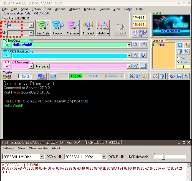Open the Clear monitor menu in SoundModem
Image resolution: width=192 pixels, height=181 pixels.
(38, 149)
